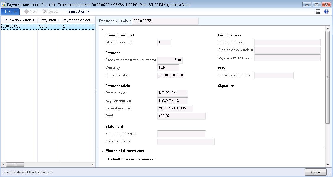Collapse the Financial dimensions section
The height and width of the screenshot is (177, 333).
(x=102, y=151)
